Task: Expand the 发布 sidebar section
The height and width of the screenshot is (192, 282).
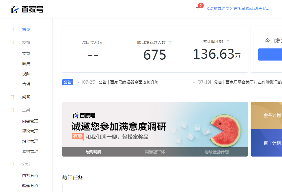Action: click(x=26, y=42)
